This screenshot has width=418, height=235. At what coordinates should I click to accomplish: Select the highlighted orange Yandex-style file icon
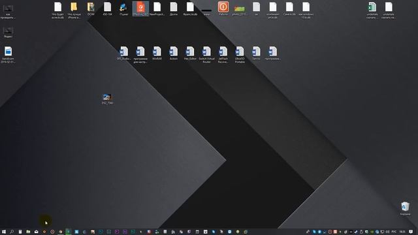[140, 9]
